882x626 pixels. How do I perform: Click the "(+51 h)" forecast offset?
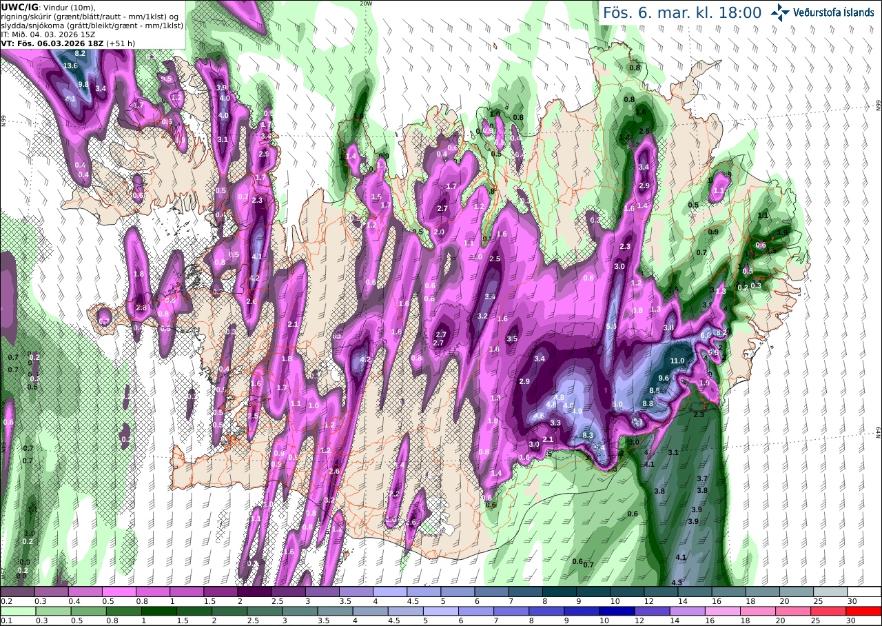(121, 43)
